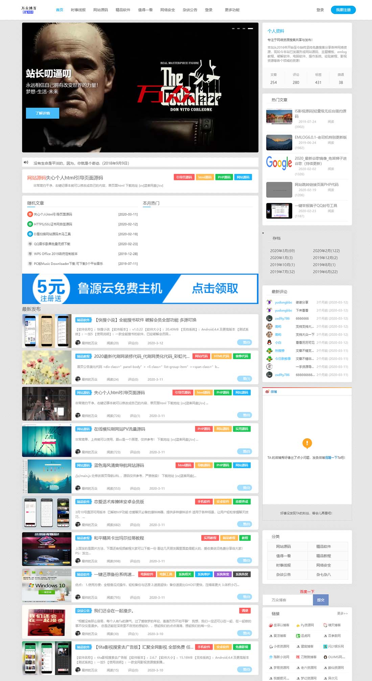Viewport: 372px width, 681px height.
Task: Open the 精品教程 category in the 分类 box
Action: click(x=324, y=556)
